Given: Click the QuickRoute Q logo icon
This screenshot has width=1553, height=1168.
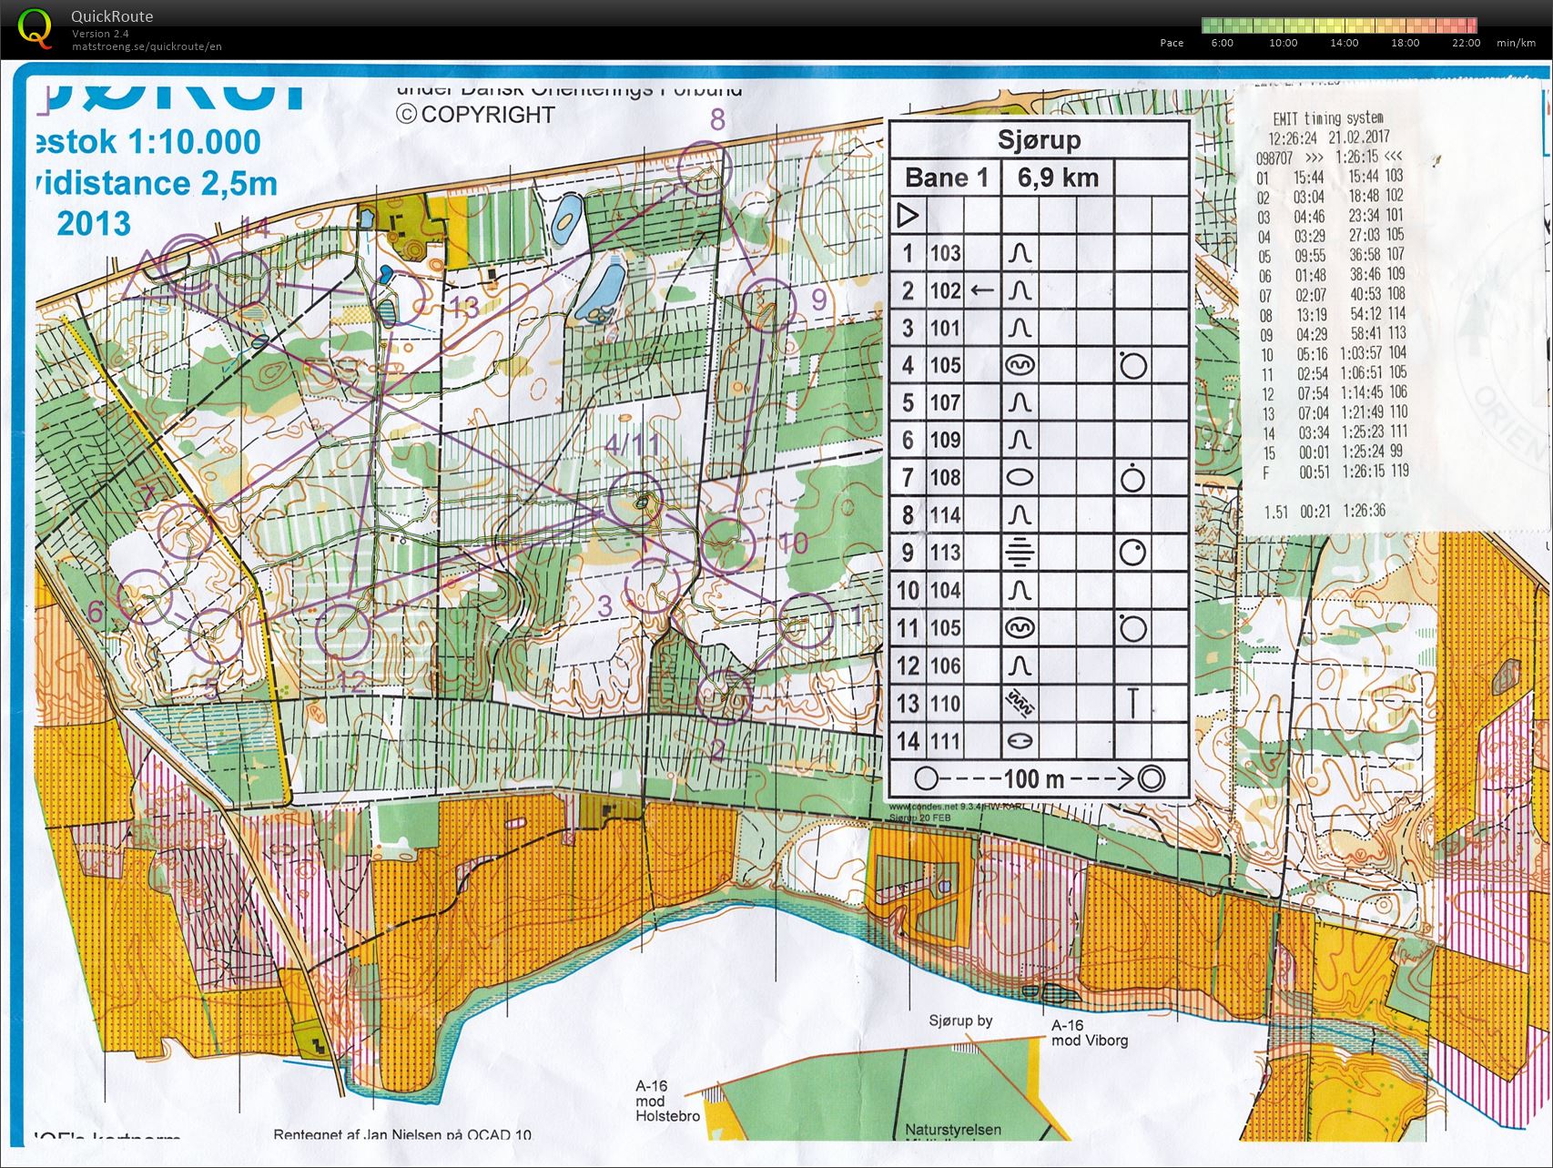Looking at the screenshot, I should tap(35, 27).
